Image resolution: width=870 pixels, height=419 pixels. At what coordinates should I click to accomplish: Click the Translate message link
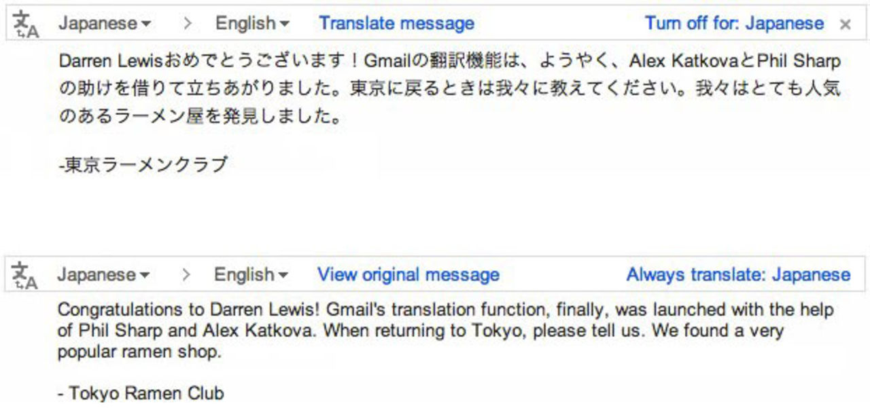(396, 24)
